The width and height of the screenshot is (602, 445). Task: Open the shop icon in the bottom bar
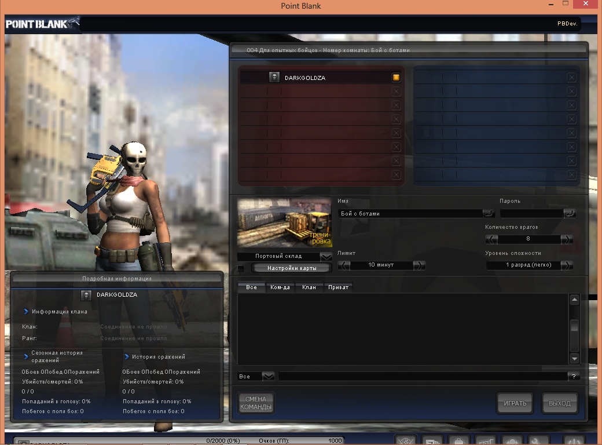point(486,440)
